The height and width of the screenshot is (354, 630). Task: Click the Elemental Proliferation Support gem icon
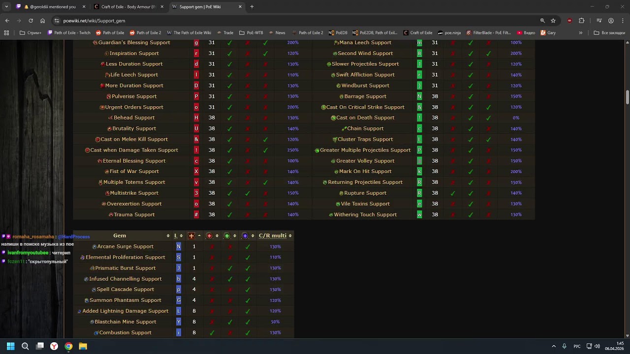click(x=83, y=258)
